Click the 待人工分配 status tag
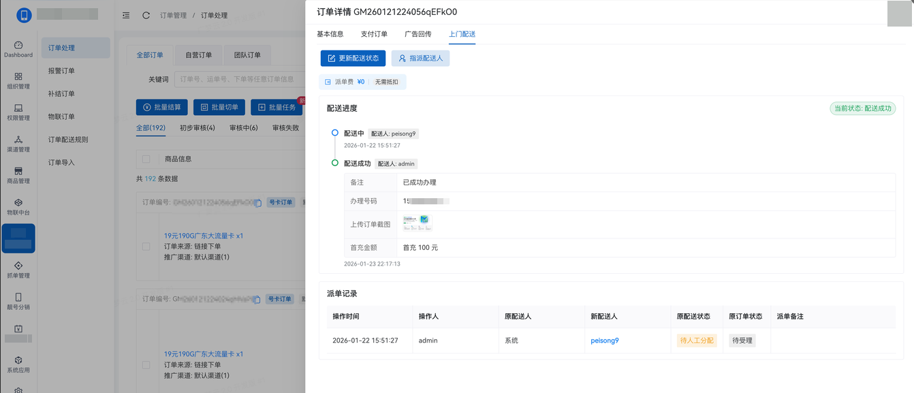This screenshot has height=393, width=914. tap(697, 341)
